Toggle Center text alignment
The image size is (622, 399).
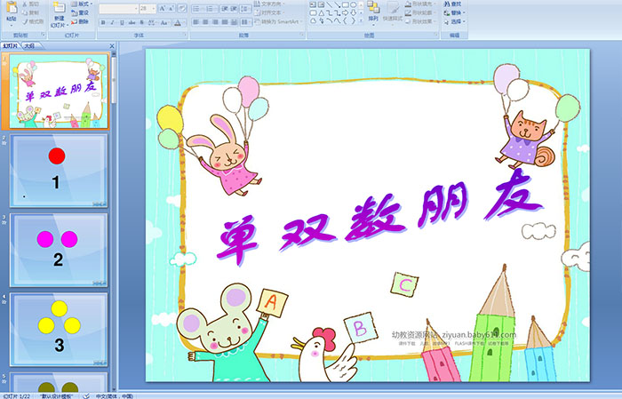point(205,22)
